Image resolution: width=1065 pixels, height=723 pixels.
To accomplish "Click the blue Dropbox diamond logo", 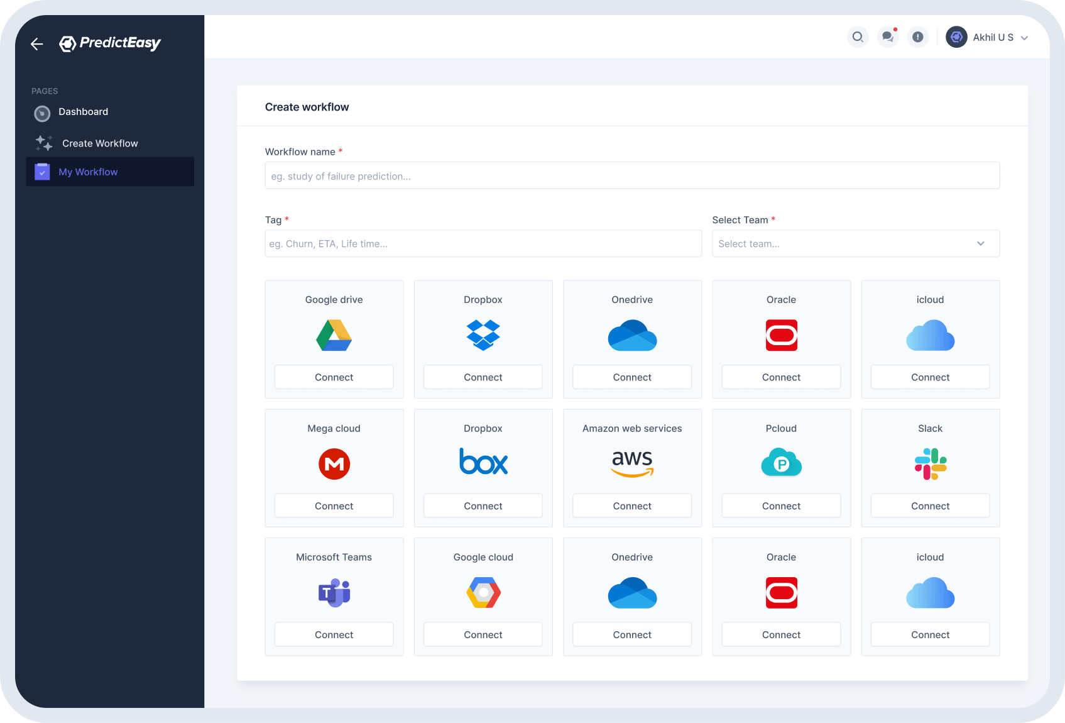I will 483,335.
